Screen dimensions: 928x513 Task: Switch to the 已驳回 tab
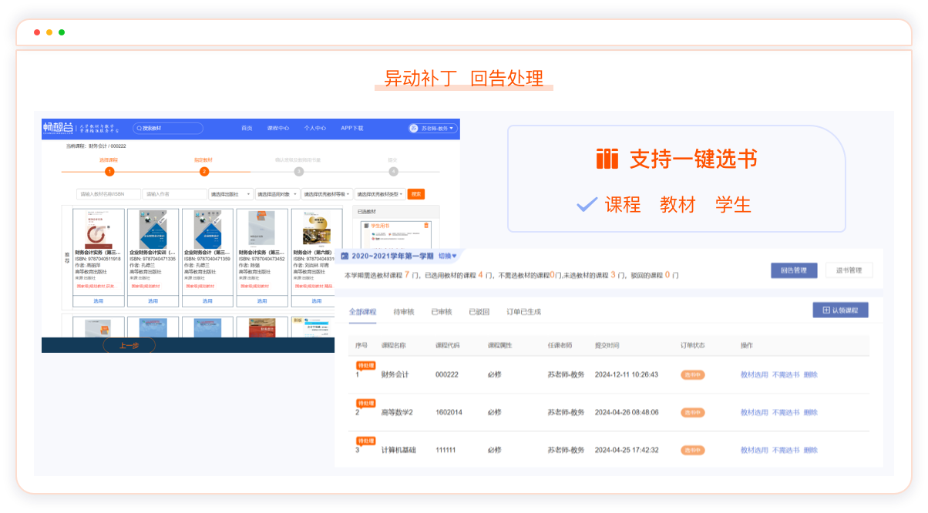[x=479, y=312]
